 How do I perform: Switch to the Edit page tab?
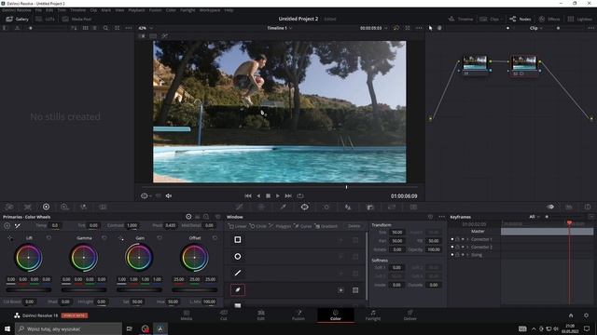point(261,315)
